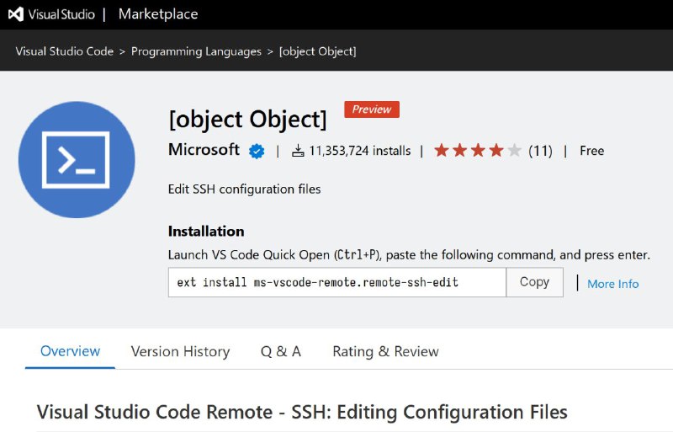
Task: Open the Q & A tab
Action: click(281, 352)
